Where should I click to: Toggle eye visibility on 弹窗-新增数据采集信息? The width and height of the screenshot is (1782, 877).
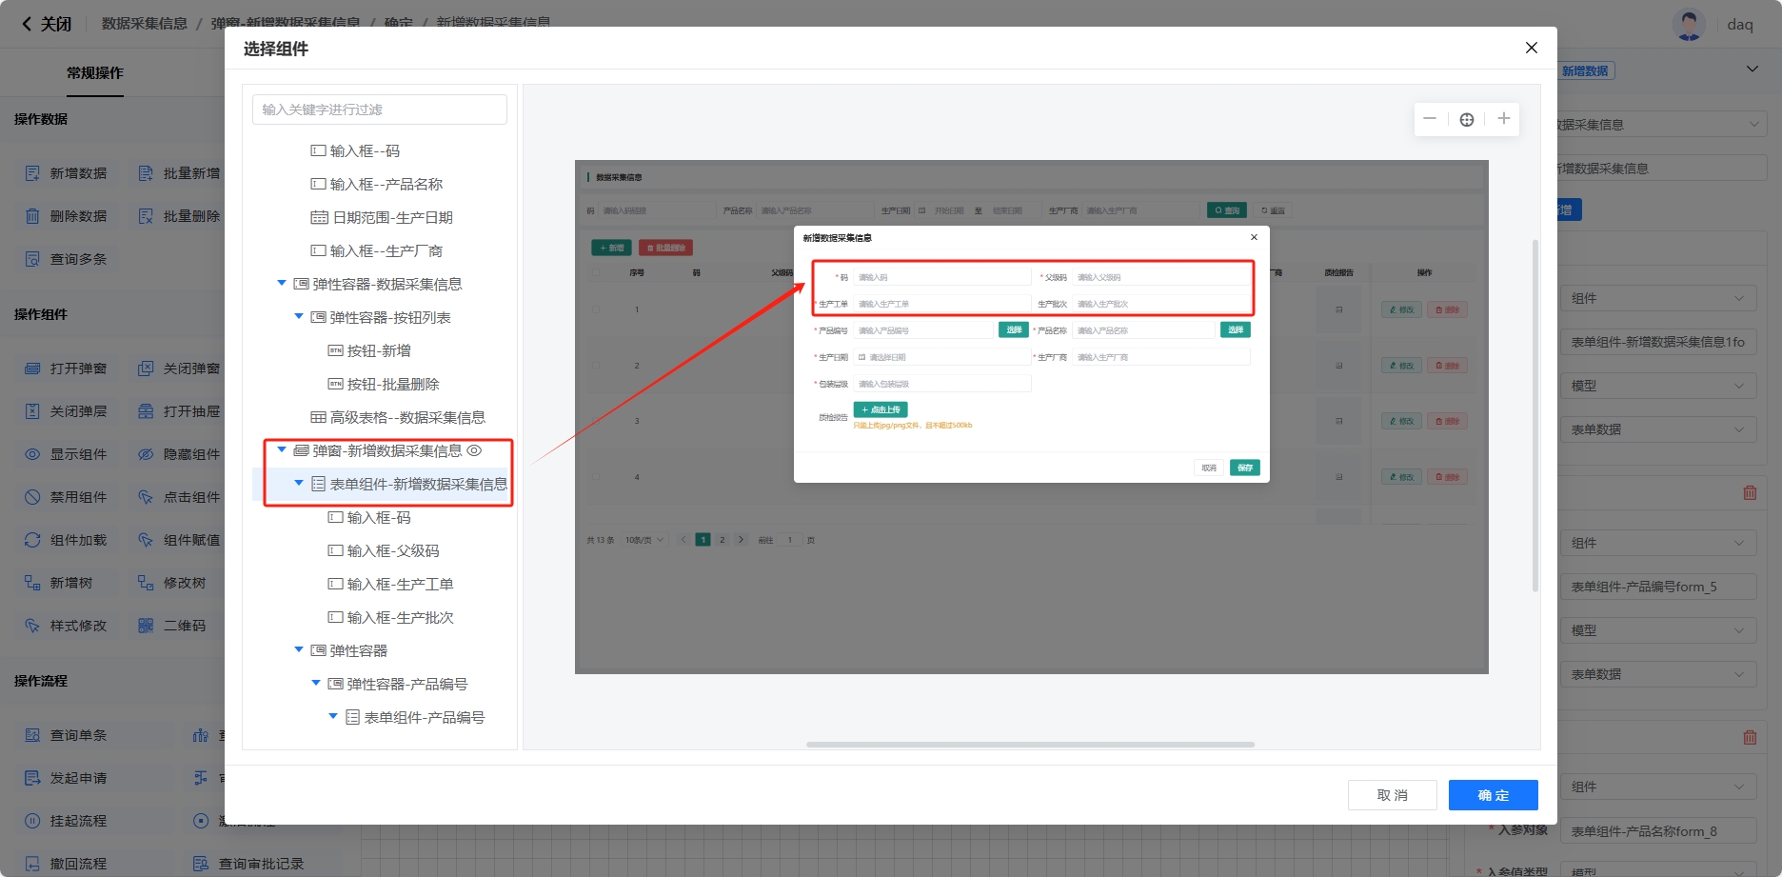pyautogui.click(x=474, y=450)
